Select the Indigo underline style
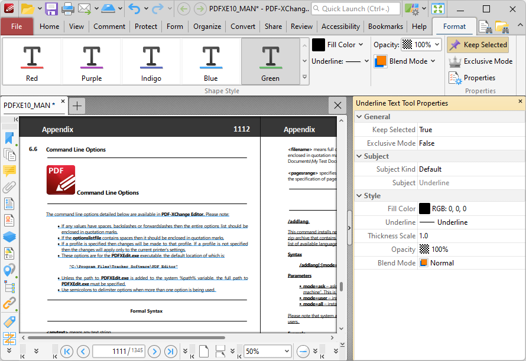The image size is (526, 361). 151,61
